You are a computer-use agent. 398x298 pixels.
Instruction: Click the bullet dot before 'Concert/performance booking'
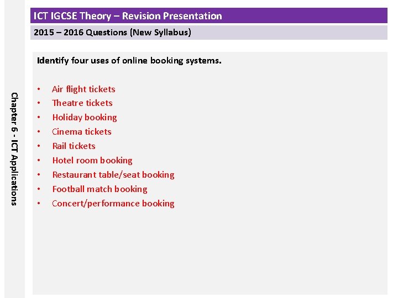click(x=38, y=204)
